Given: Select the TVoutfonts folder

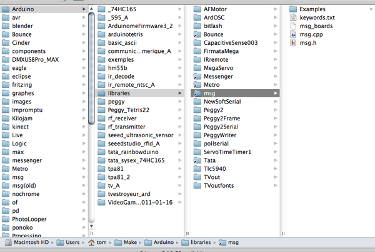Looking at the screenshot, I should 235,185.
